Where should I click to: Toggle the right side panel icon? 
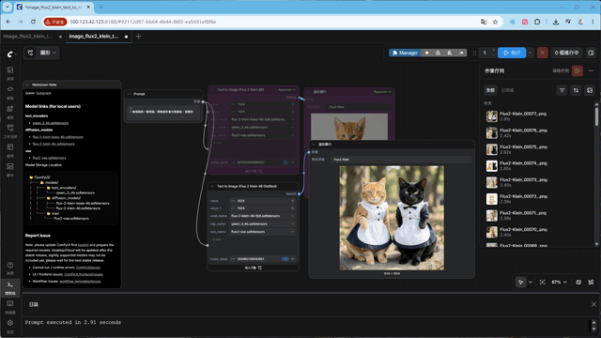click(591, 53)
